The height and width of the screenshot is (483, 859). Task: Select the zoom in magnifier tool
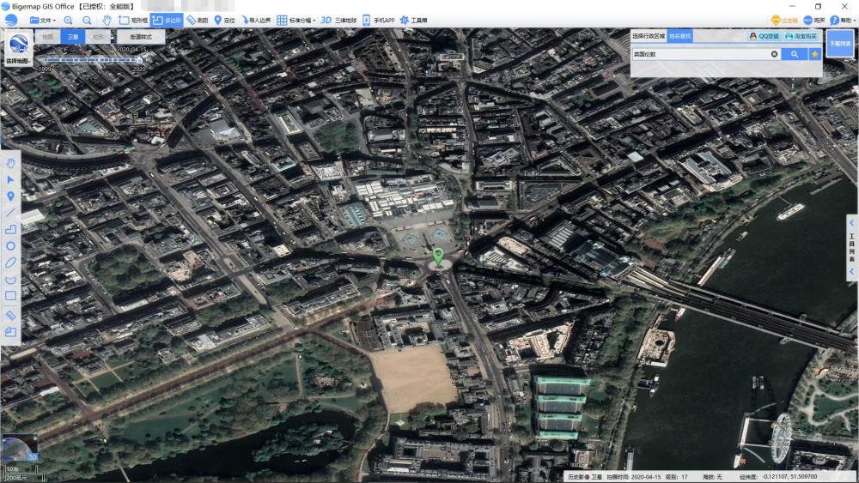[69, 21]
